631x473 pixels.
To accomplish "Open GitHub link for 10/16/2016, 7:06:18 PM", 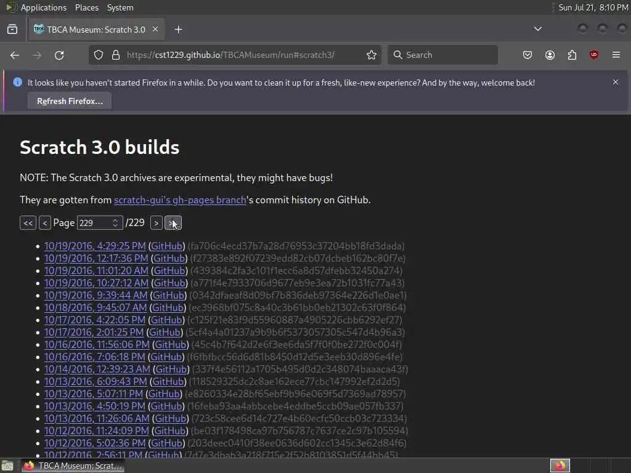I will tap(166, 357).
